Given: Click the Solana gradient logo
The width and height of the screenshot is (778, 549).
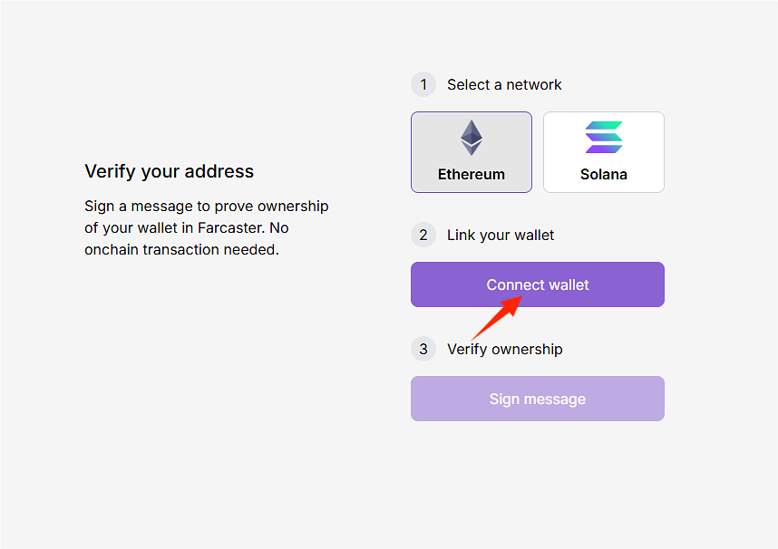Looking at the screenshot, I should point(604,138).
